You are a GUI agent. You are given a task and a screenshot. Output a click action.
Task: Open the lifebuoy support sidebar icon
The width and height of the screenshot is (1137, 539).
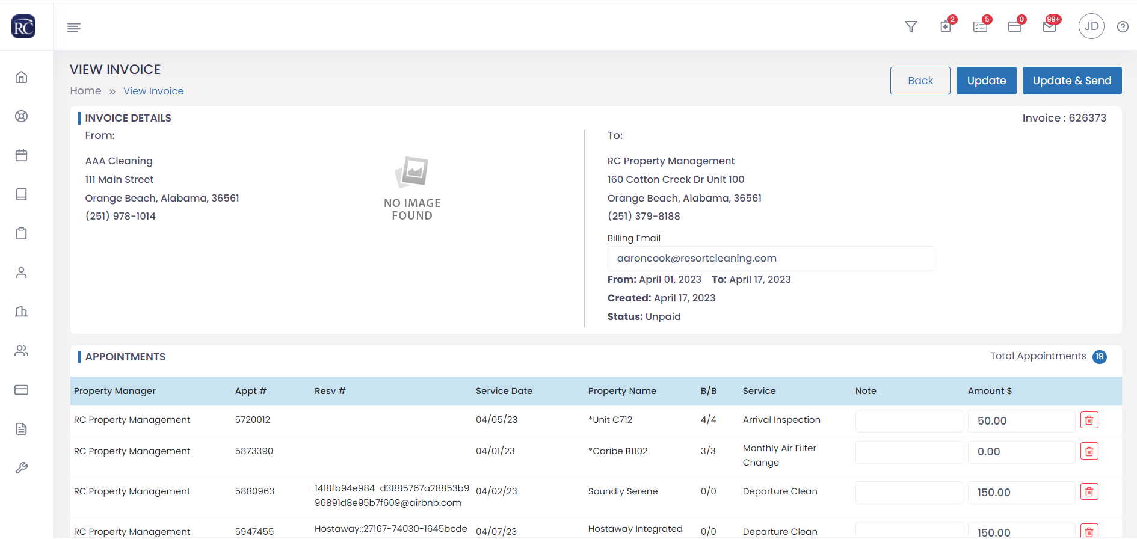(x=22, y=116)
